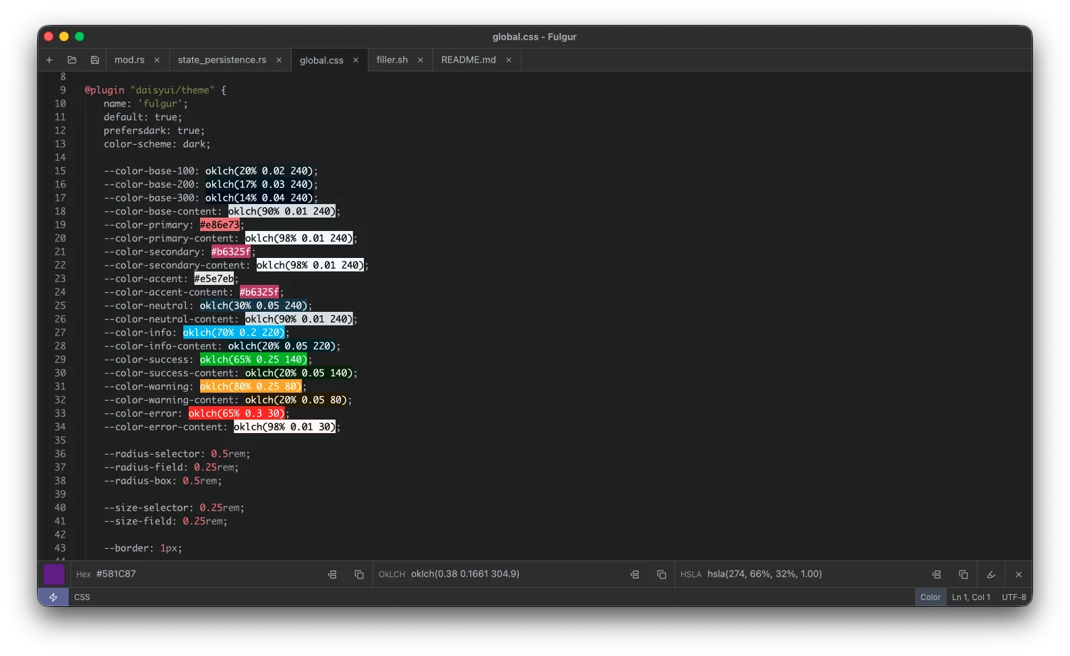
Task: Close the state_persistence.rs tab
Action: coord(279,60)
